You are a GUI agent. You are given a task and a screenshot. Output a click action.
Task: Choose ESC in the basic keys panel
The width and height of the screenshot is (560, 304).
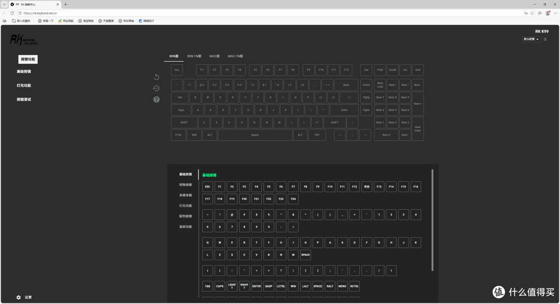coord(207,186)
